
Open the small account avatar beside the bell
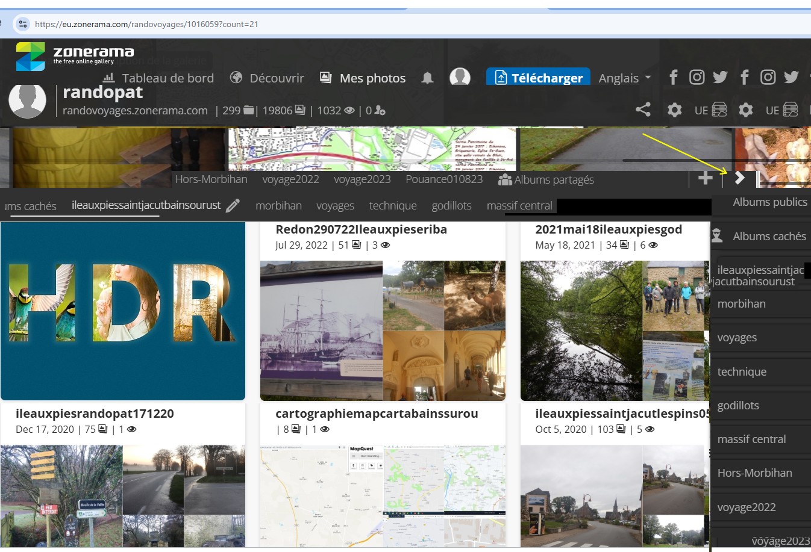pos(460,77)
